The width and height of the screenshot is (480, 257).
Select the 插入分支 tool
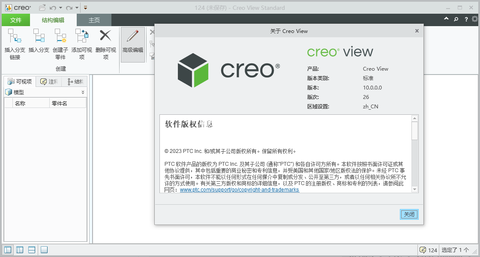(x=39, y=41)
